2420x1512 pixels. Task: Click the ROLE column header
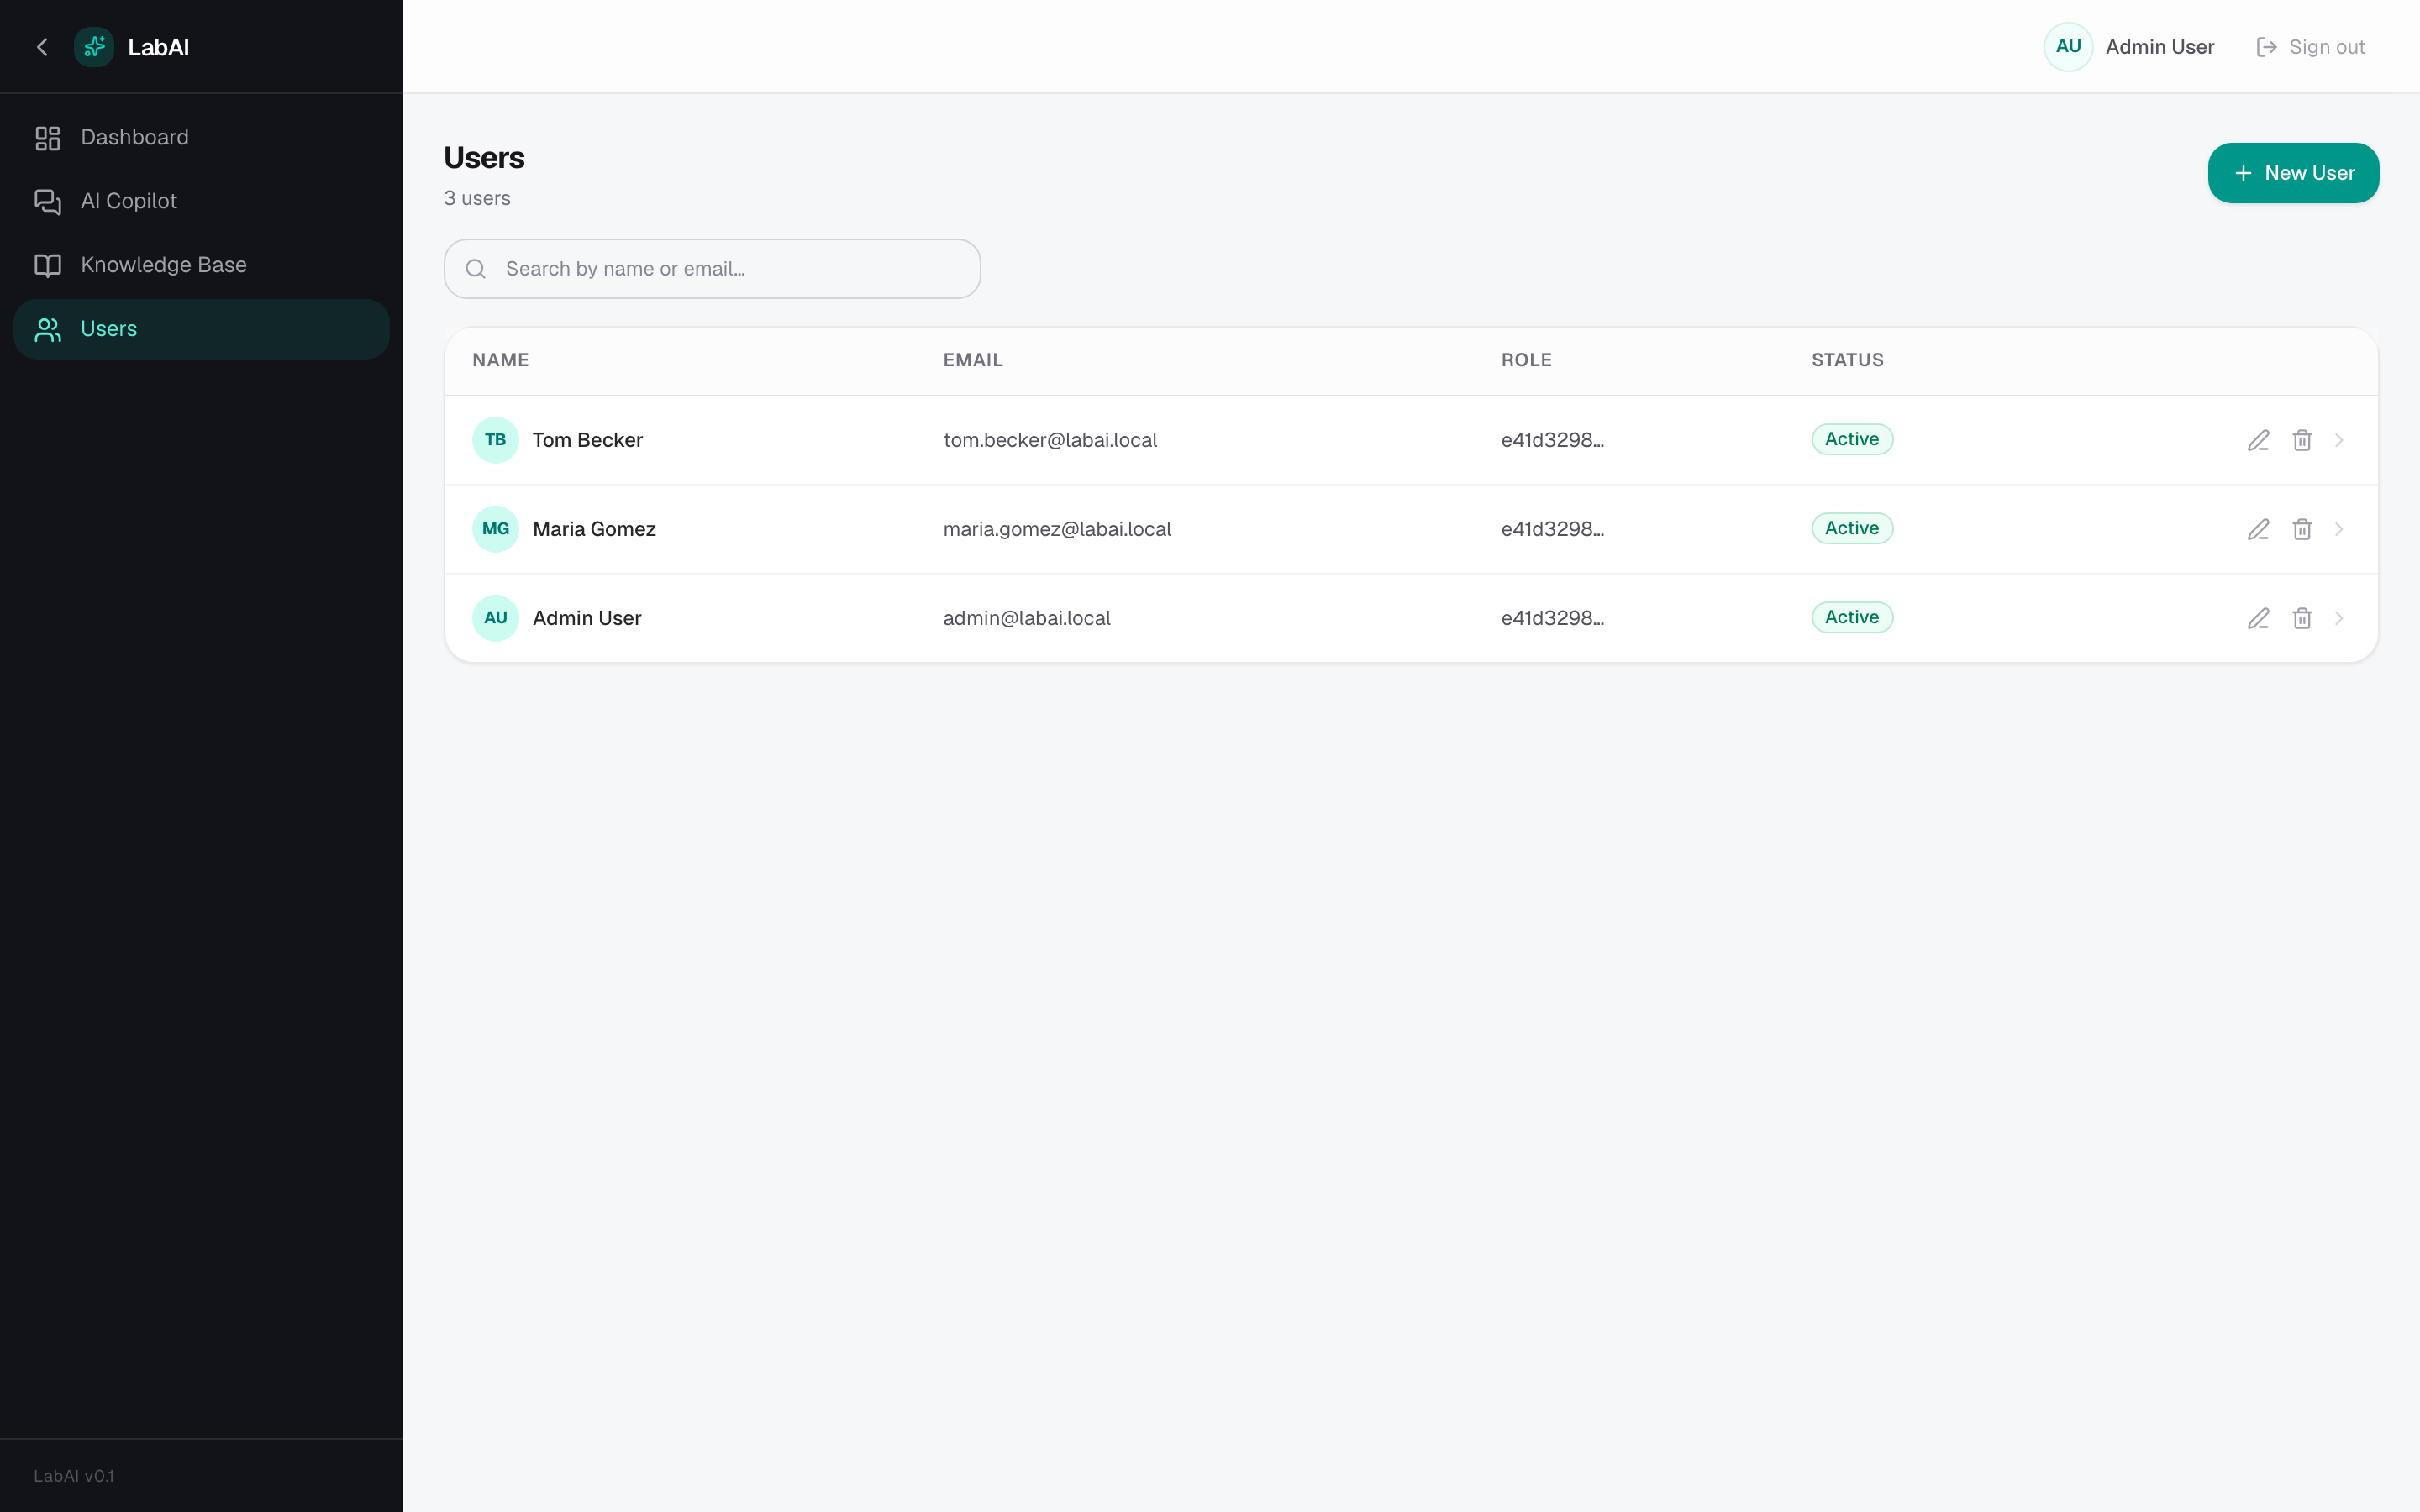[1526, 360]
